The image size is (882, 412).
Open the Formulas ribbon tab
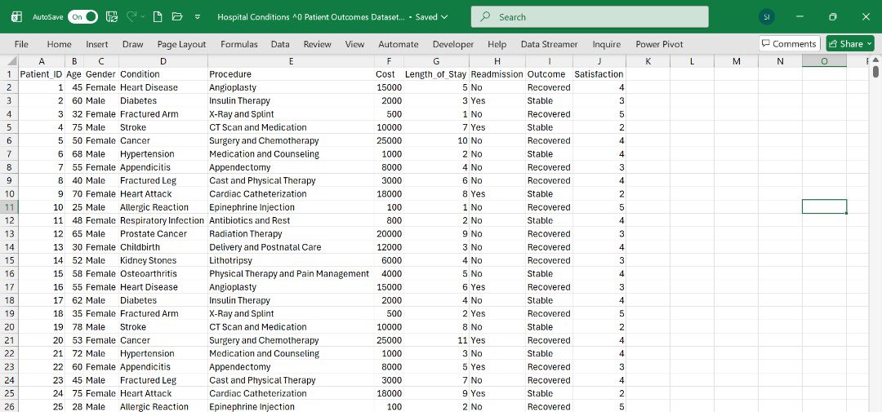239,44
